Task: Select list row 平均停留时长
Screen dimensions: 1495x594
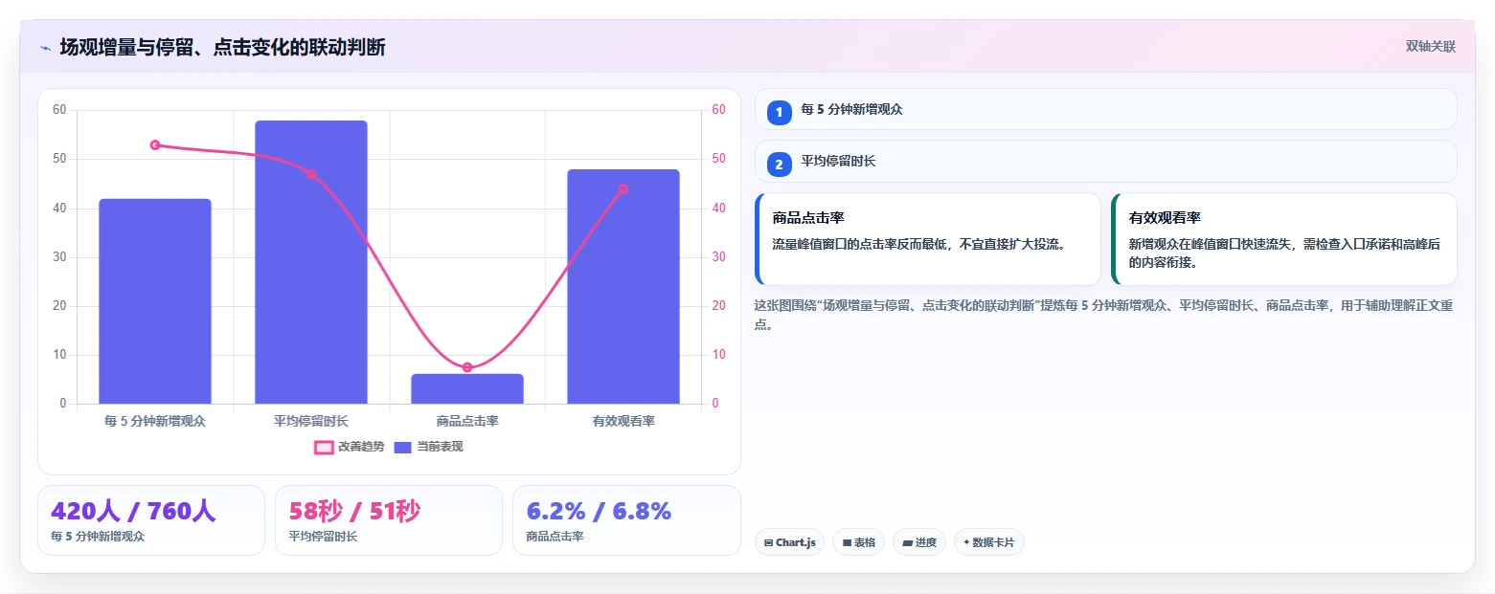Action: pos(1105,162)
